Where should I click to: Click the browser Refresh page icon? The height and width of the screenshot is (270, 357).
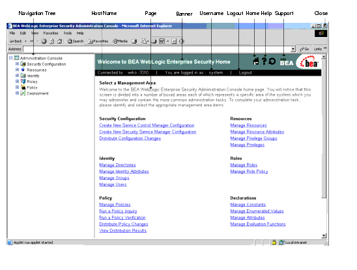coord(52,41)
